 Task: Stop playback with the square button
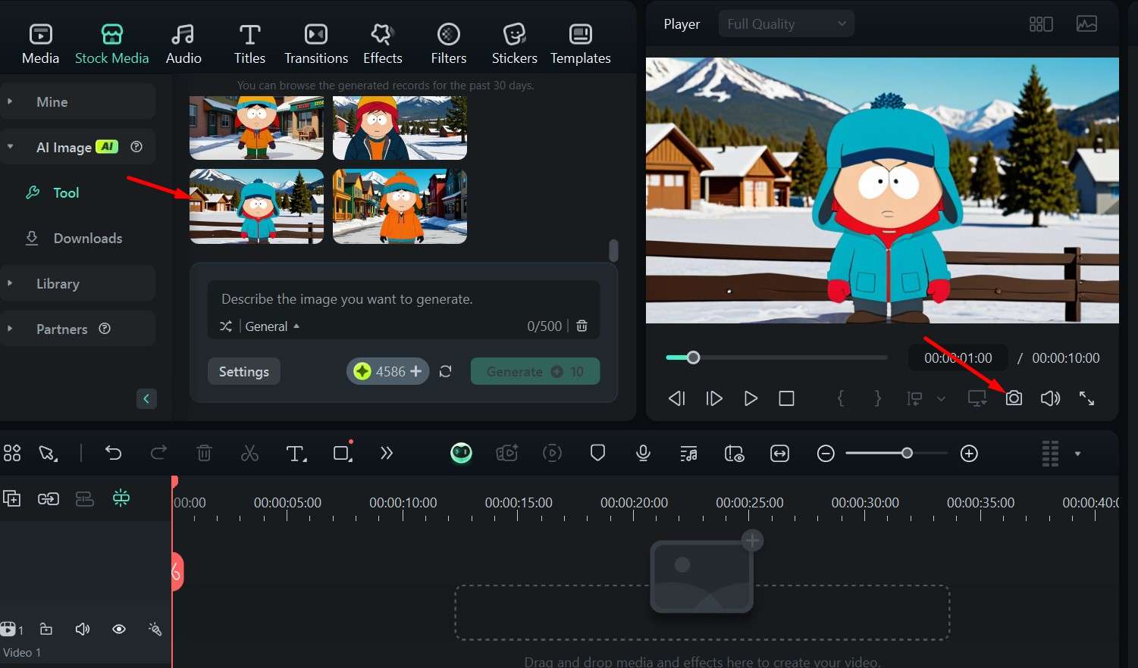787,398
